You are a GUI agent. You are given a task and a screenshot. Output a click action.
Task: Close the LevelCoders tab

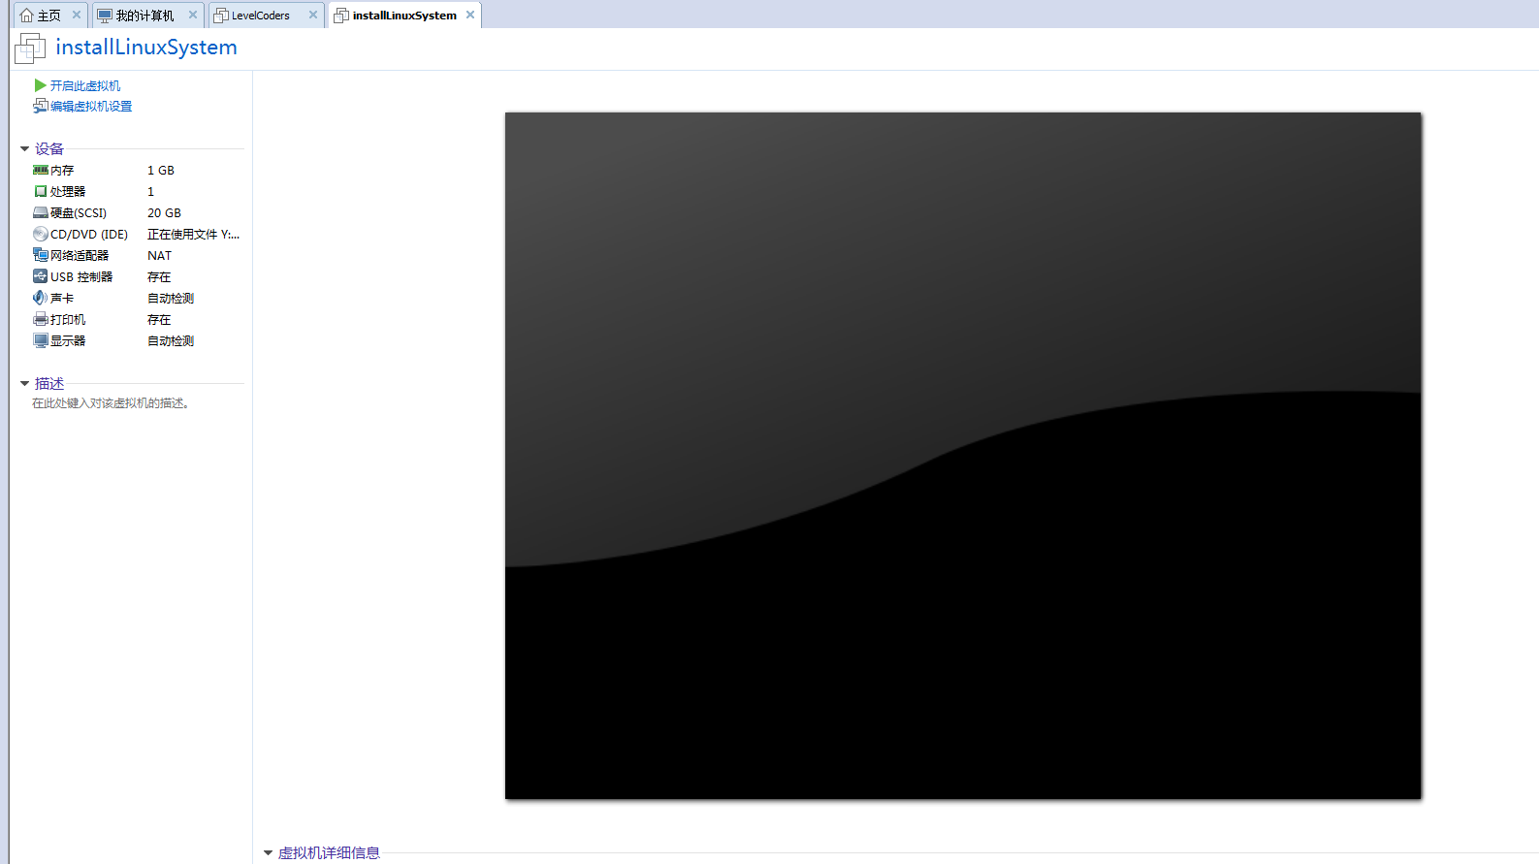313,15
